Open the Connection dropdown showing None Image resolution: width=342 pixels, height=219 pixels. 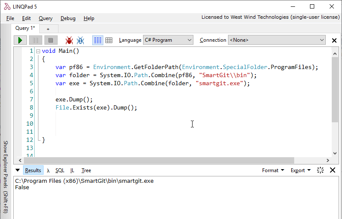[277, 40]
